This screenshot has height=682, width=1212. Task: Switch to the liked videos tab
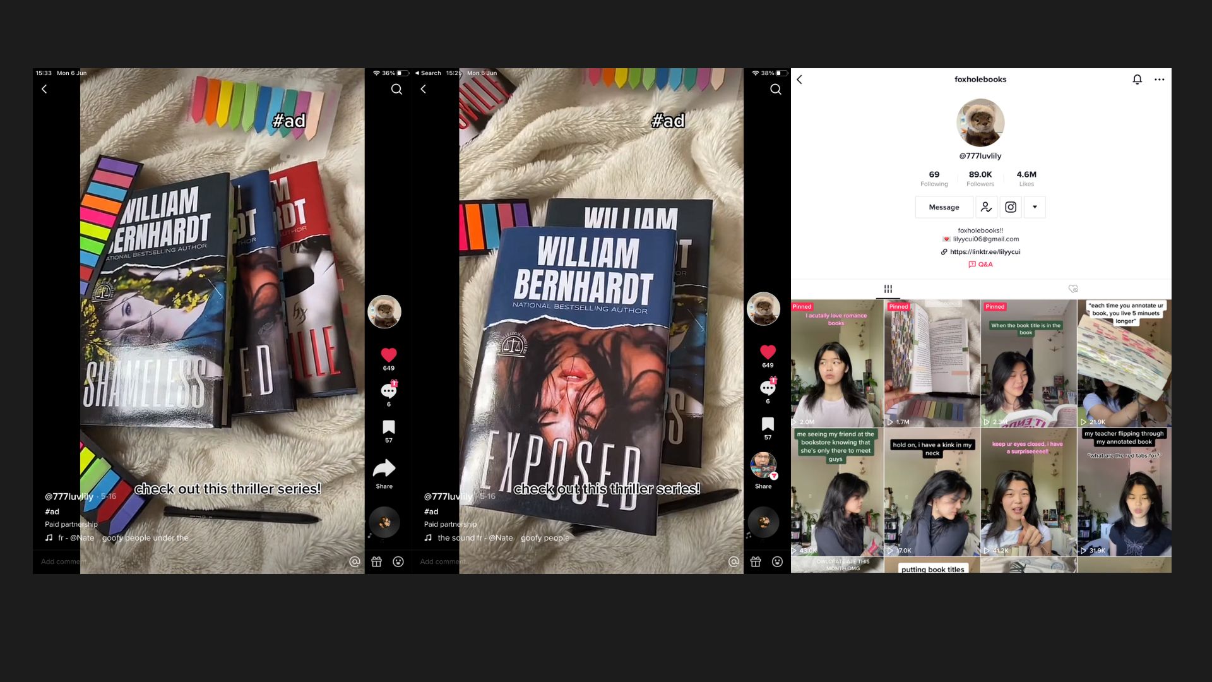pyautogui.click(x=1073, y=289)
